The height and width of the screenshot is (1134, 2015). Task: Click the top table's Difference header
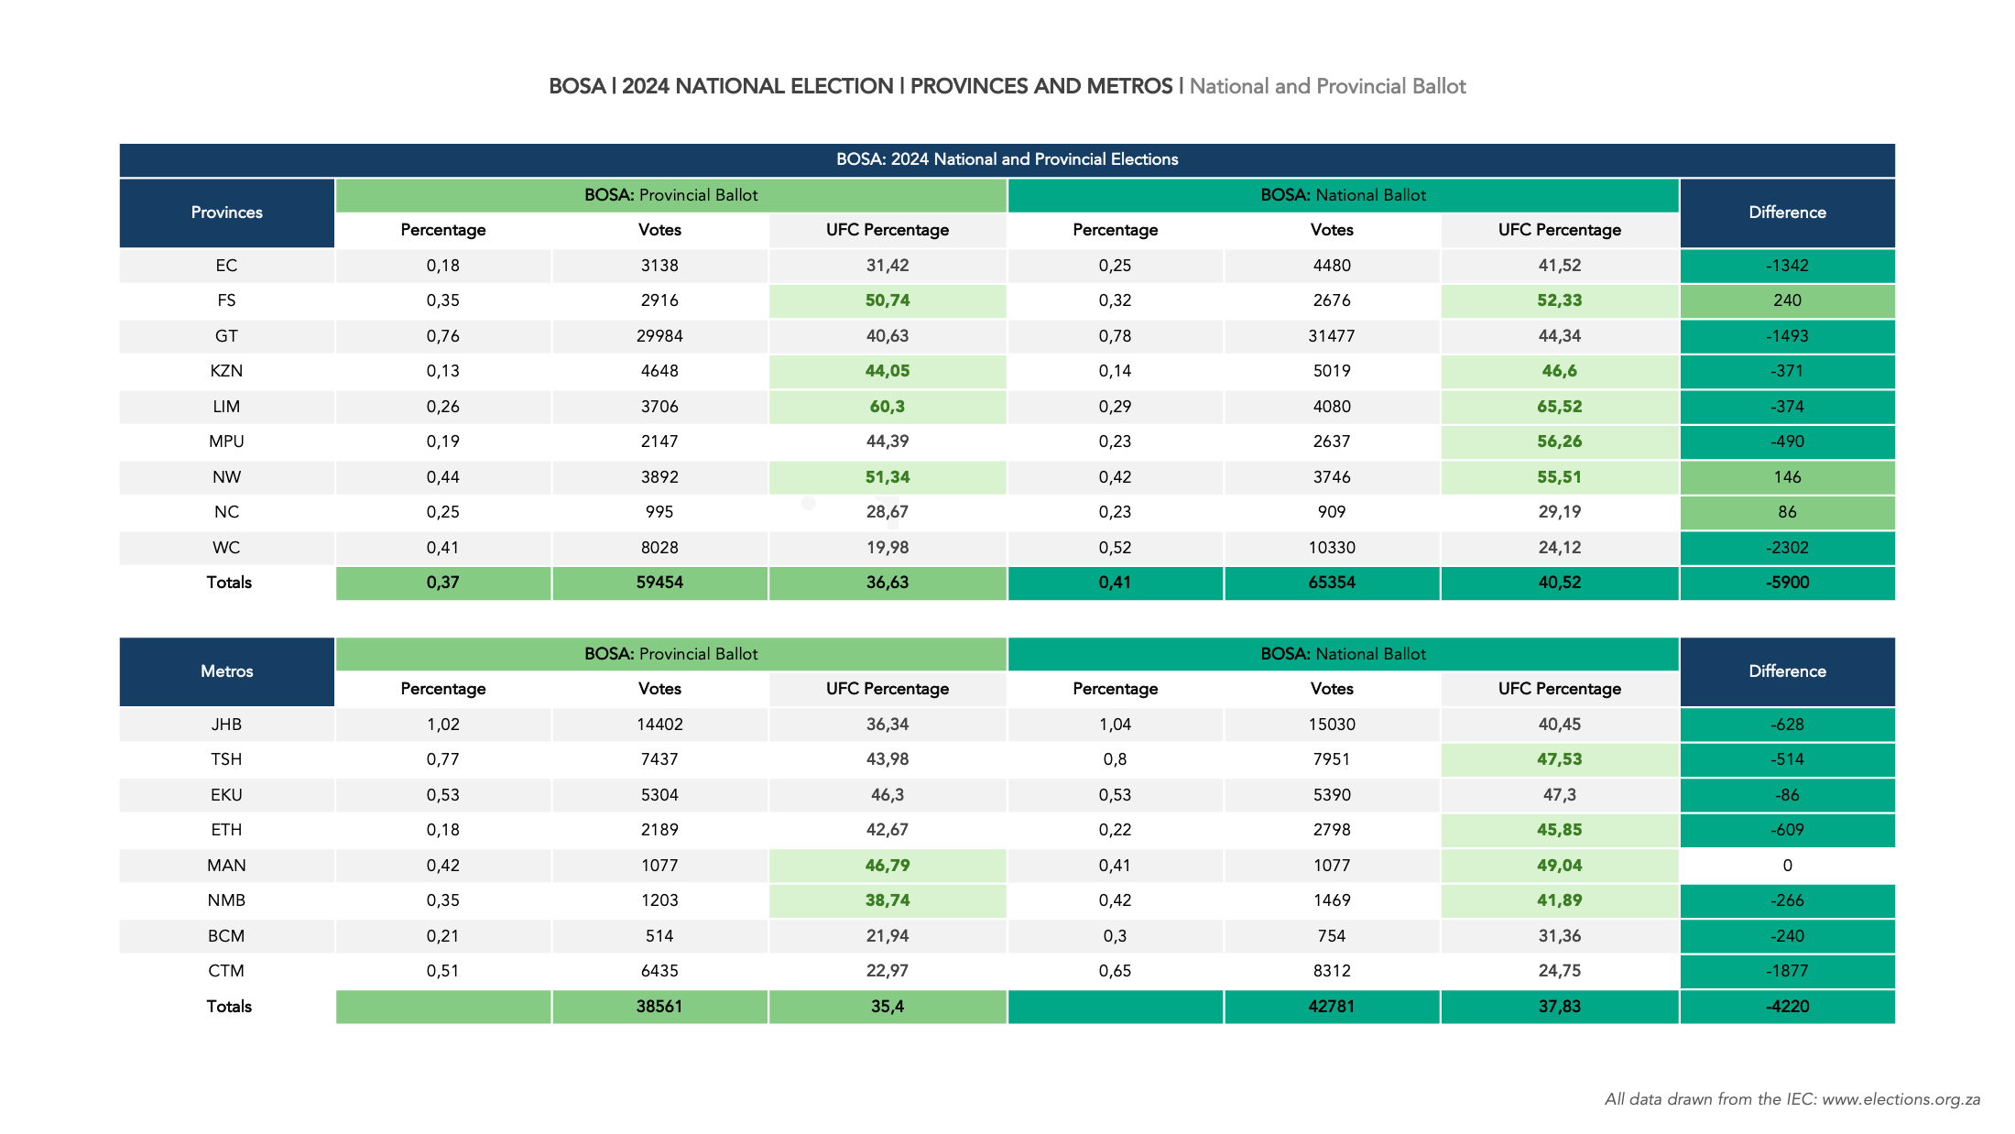click(x=1787, y=213)
